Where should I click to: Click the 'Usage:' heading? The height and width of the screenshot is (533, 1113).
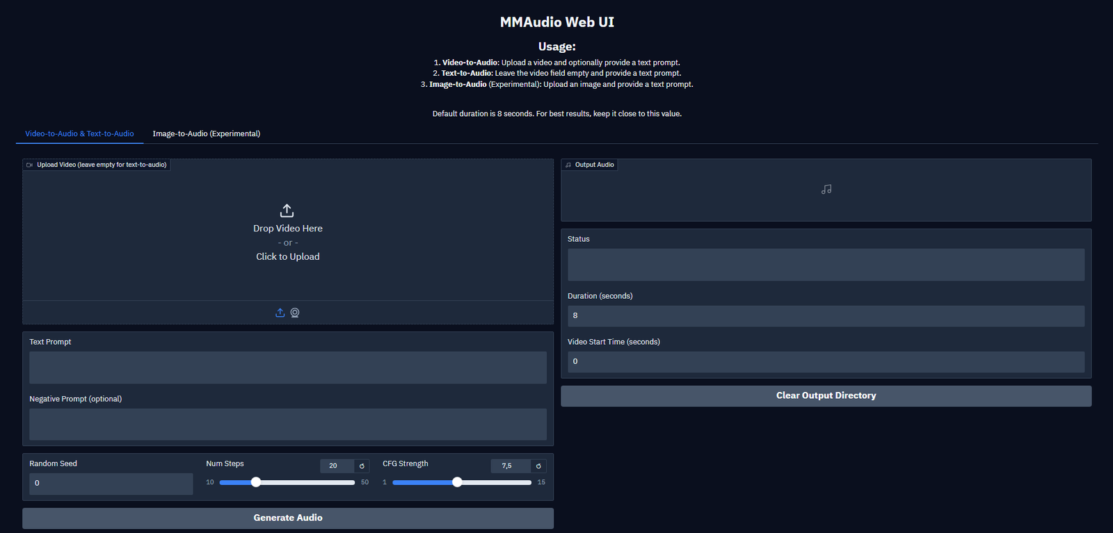click(x=557, y=47)
